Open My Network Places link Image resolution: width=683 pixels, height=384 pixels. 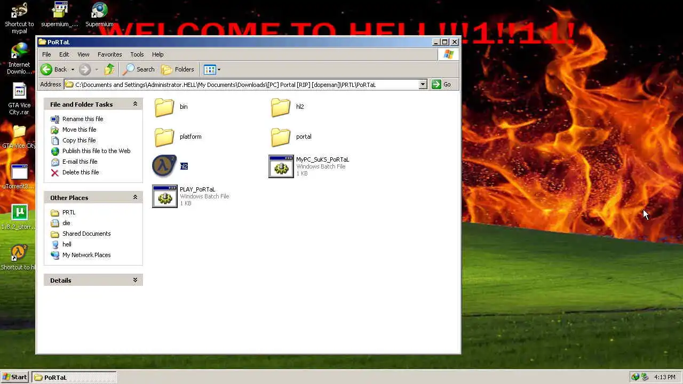pos(86,255)
